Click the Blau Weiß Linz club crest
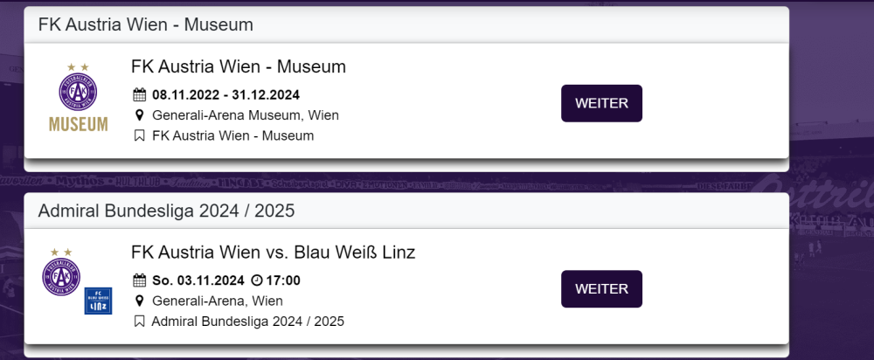 pos(97,301)
